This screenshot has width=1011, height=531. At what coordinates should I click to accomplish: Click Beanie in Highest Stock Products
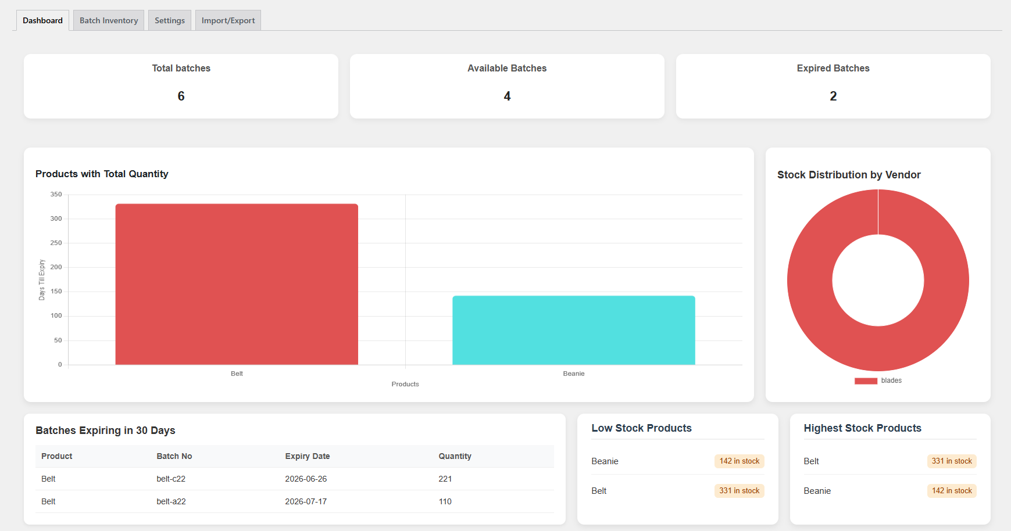point(817,491)
